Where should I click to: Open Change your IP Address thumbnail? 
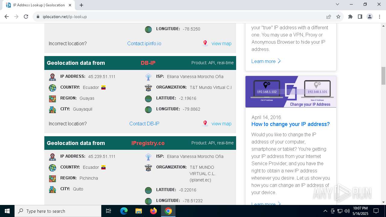point(291,92)
